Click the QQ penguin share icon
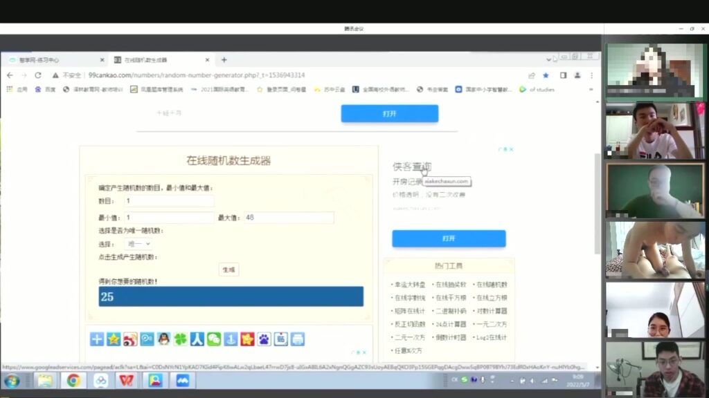This screenshot has width=709, height=398. tap(163, 339)
